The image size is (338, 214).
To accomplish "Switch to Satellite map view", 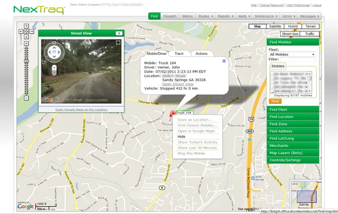I will [275, 26].
